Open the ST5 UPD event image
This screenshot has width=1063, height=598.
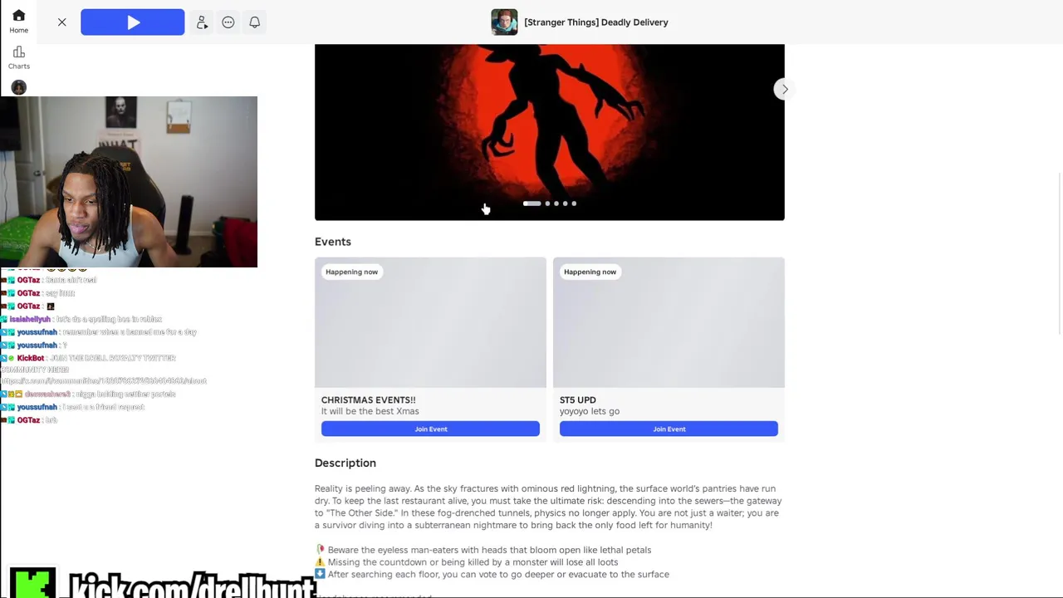coord(669,322)
